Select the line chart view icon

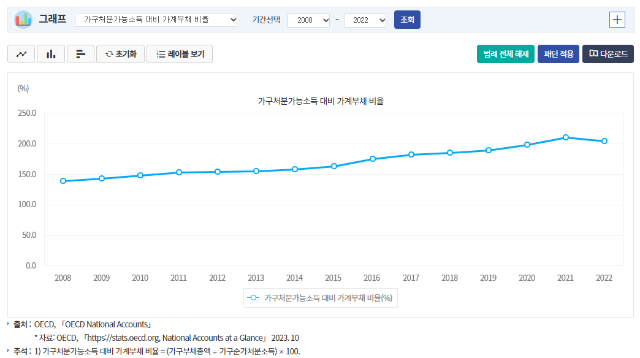[x=21, y=54]
